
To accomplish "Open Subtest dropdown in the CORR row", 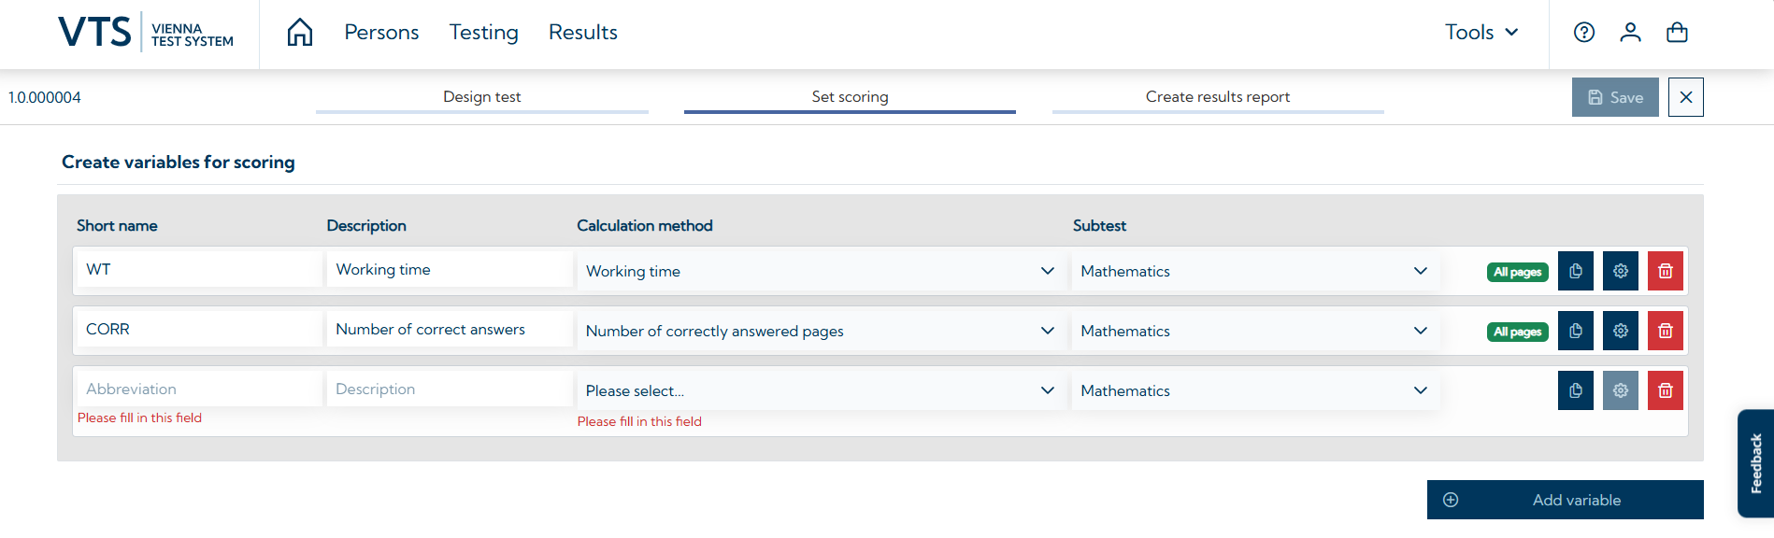I will coord(1253,331).
